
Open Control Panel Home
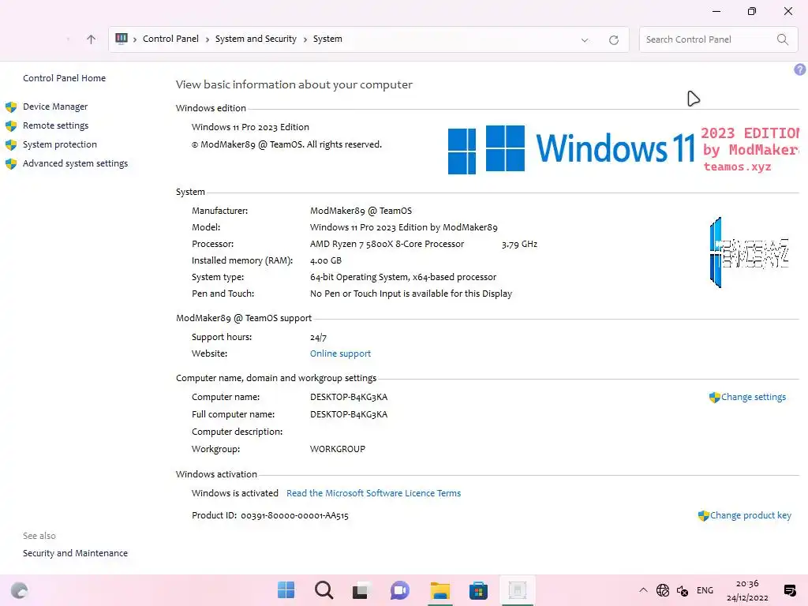65,78
